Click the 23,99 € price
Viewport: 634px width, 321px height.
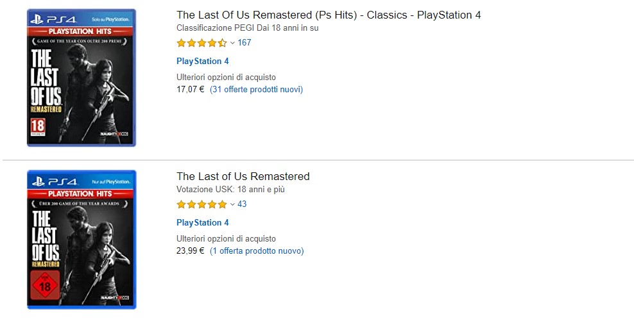coord(190,251)
